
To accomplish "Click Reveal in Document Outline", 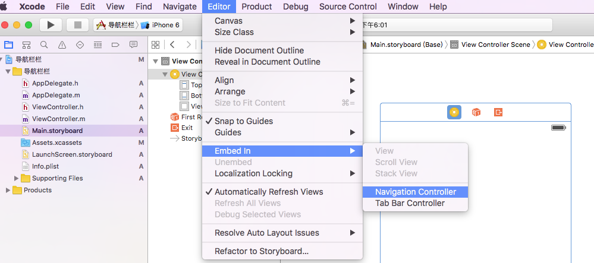I will point(282,62).
